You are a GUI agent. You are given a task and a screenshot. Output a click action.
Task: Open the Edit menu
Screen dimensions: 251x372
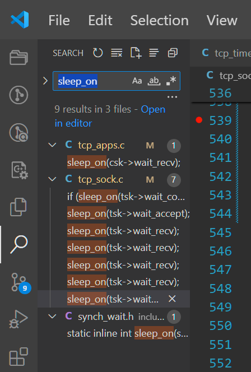point(100,20)
